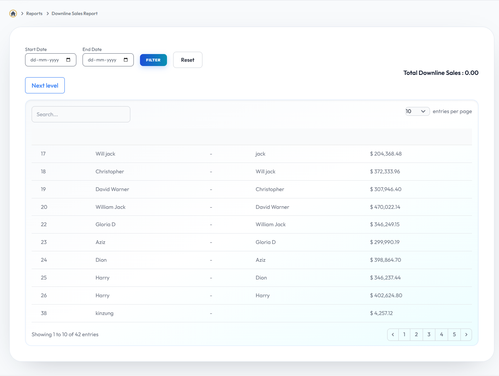
Task: Click David Warner name in row 19
Action: tap(112, 189)
